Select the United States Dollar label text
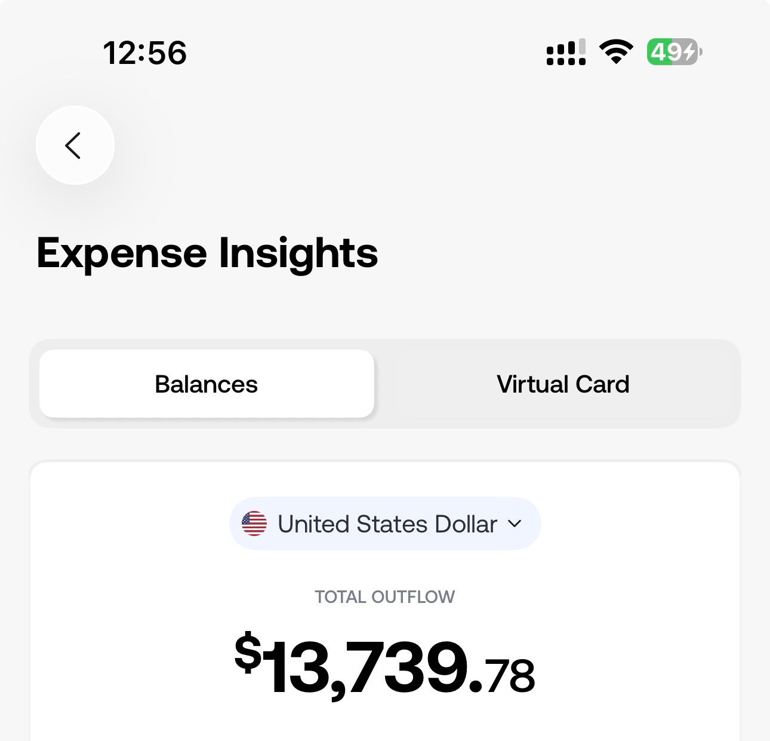770x741 pixels. click(387, 524)
